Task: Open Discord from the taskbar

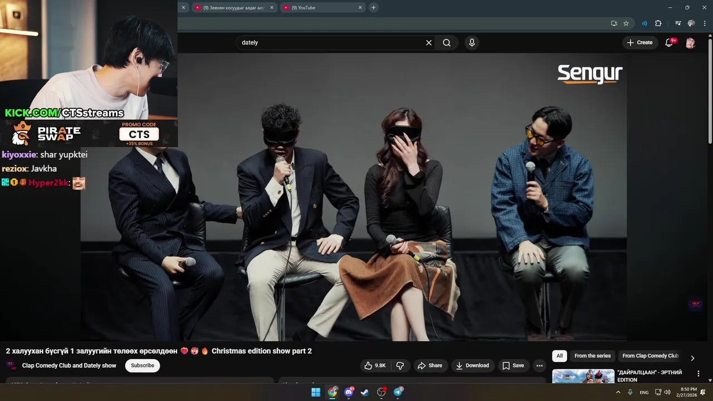Action: click(x=349, y=392)
